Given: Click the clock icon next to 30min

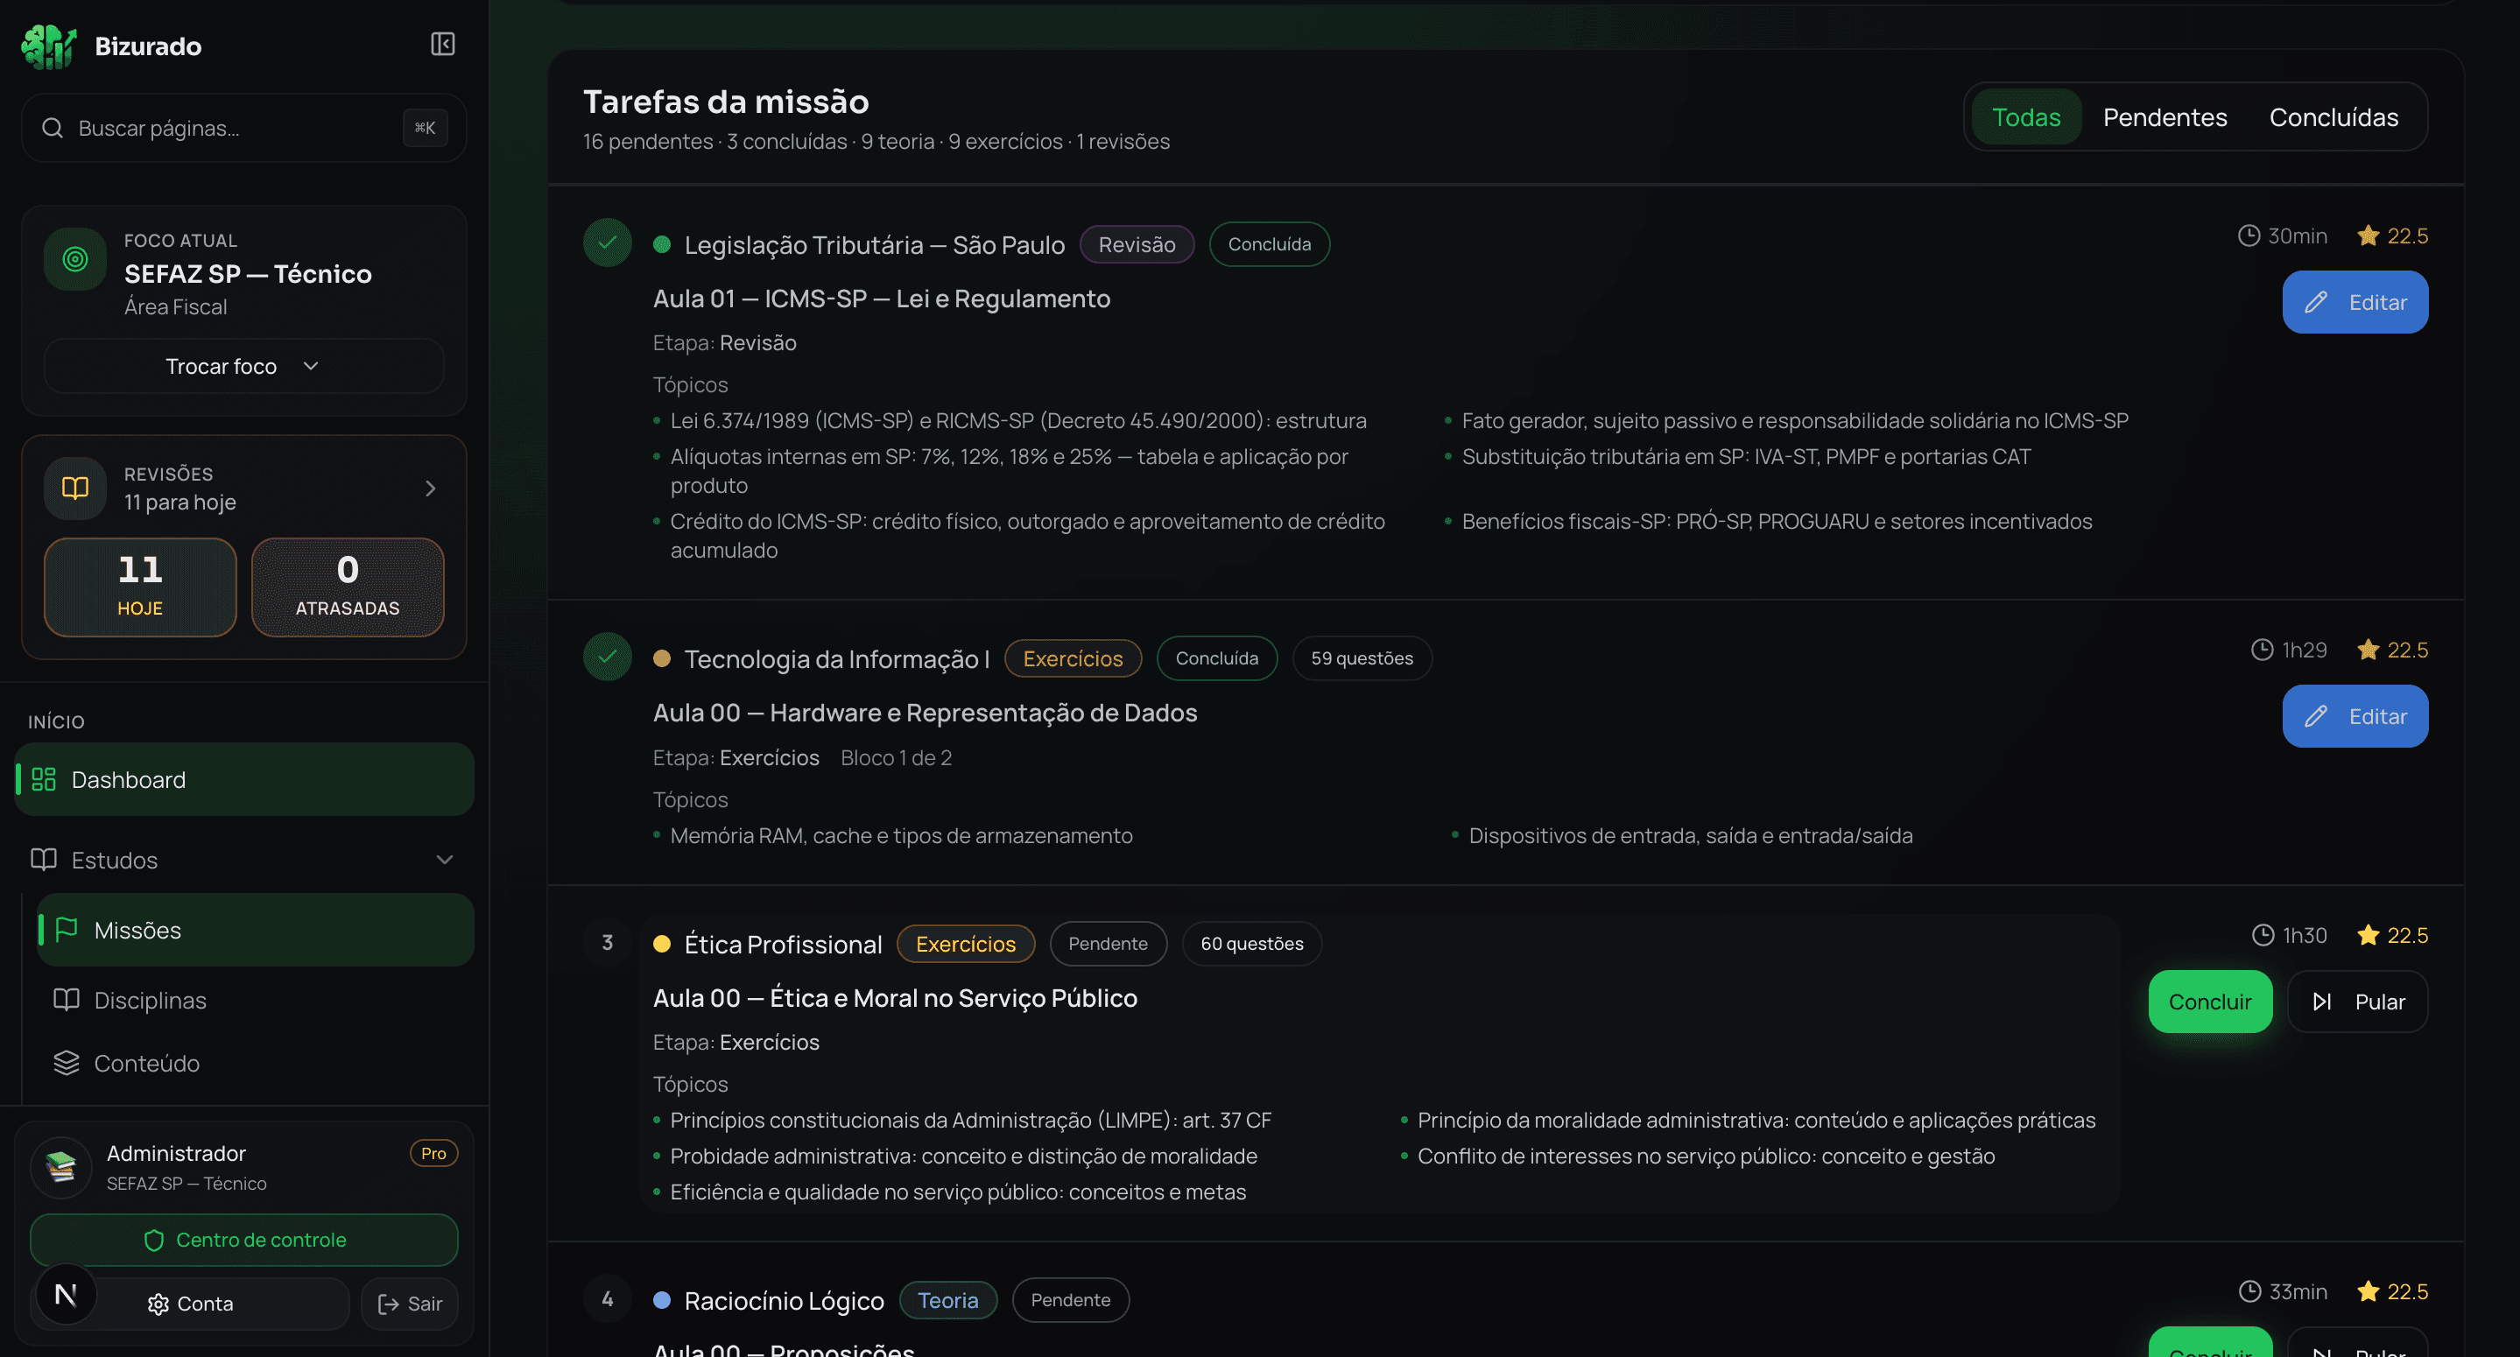Looking at the screenshot, I should tap(2249, 236).
